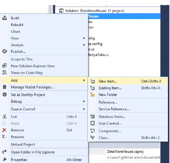Screen dimensions: 170x163
Task: Open the Source Control menu entry
Action: (44, 109)
